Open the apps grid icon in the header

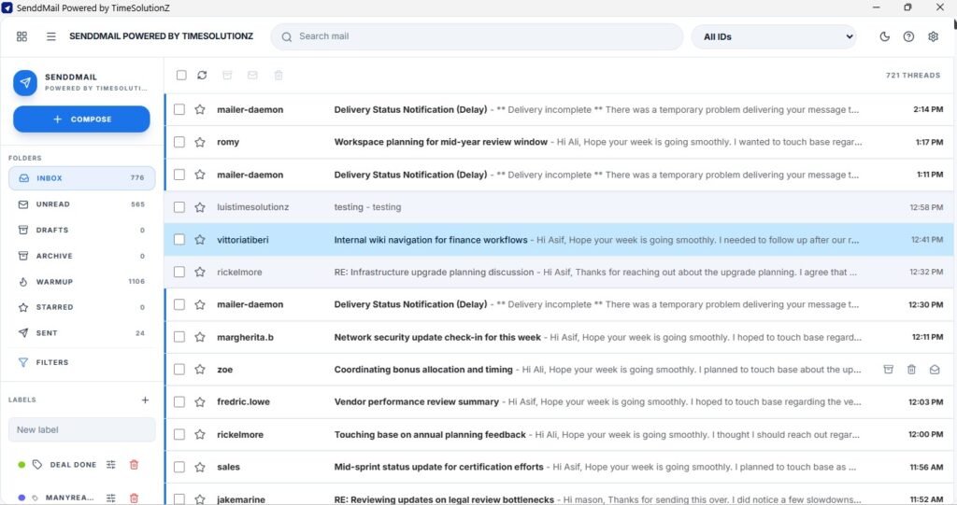click(x=22, y=36)
